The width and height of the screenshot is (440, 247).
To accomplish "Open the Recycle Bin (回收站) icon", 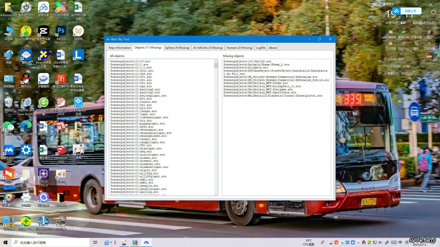I will 9,103.
